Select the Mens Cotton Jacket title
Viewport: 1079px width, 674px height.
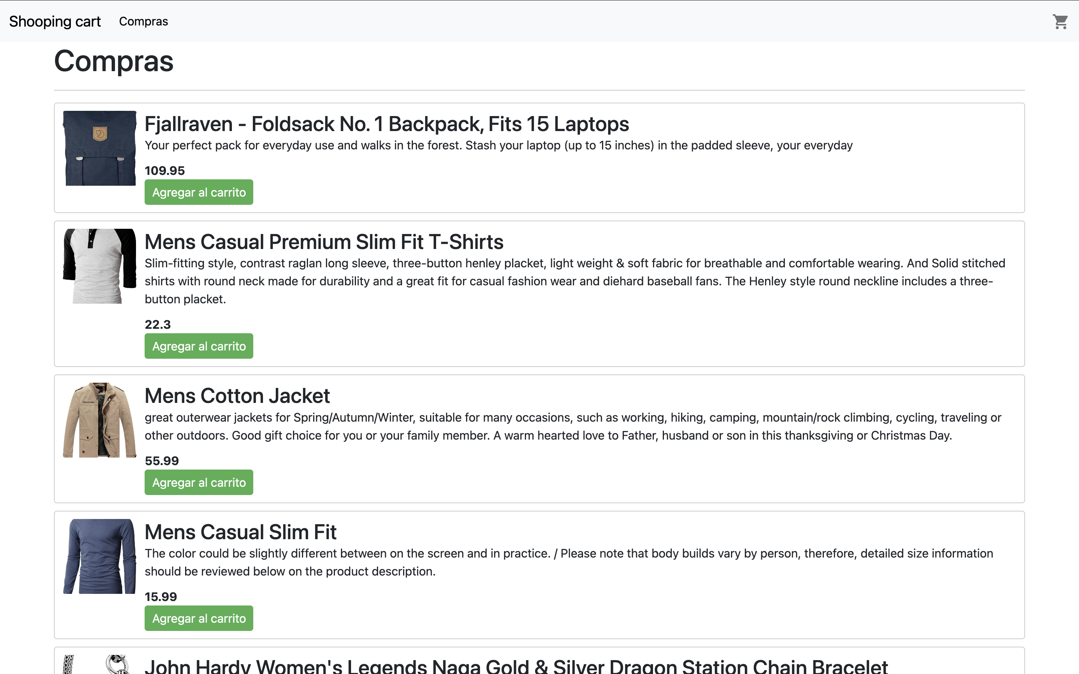pos(237,396)
